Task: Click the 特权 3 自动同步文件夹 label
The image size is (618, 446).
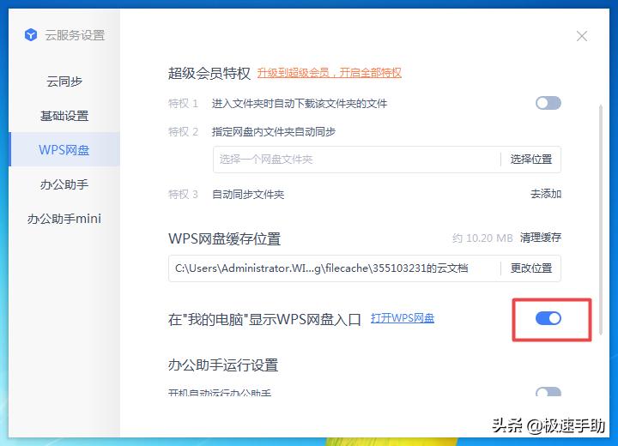Action: 227,194
